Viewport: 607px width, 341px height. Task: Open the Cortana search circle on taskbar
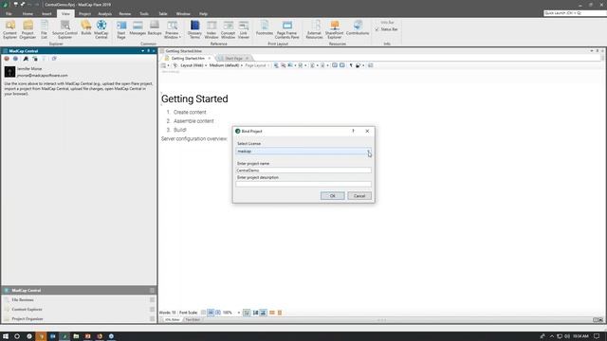coord(17,336)
